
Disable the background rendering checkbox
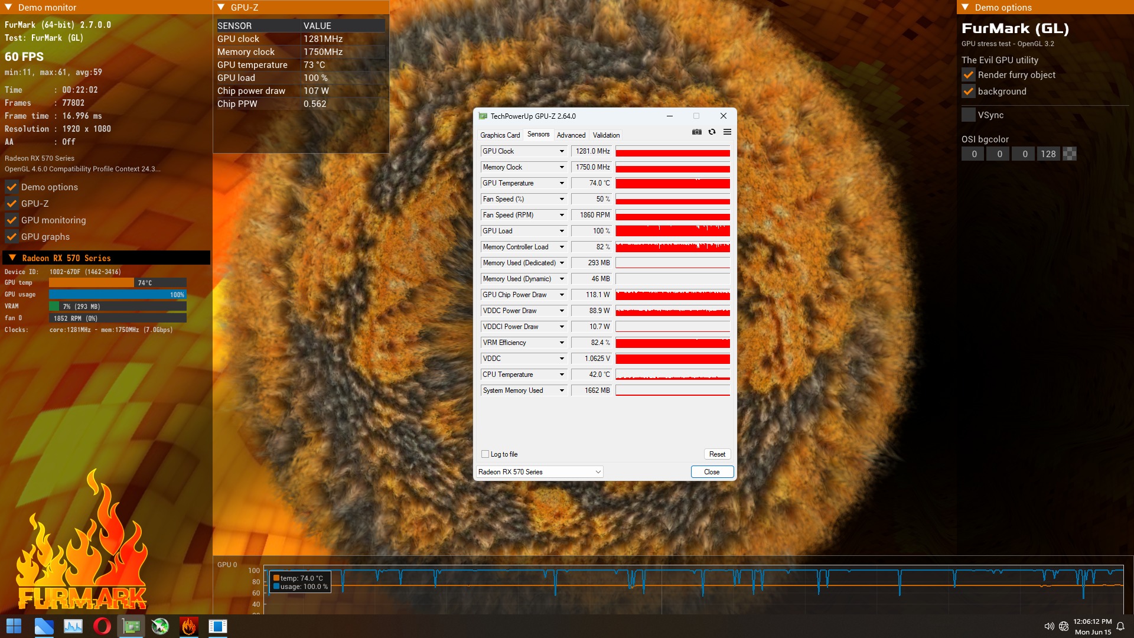[969, 92]
